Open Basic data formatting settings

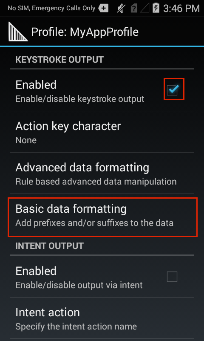pos(102,217)
